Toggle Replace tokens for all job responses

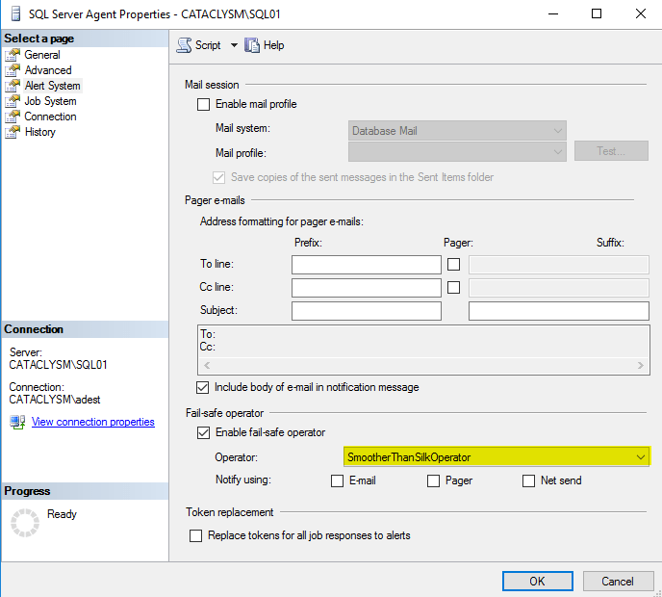(196, 535)
